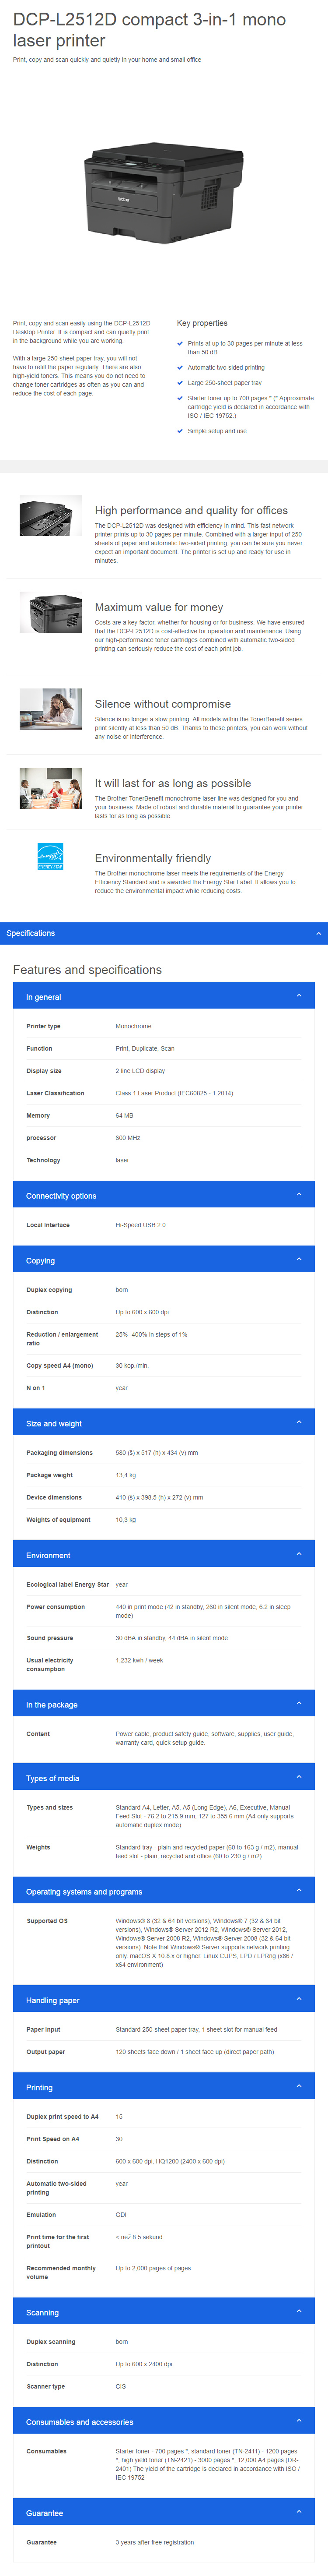Collapse the Specifications bar chevron

(319, 933)
